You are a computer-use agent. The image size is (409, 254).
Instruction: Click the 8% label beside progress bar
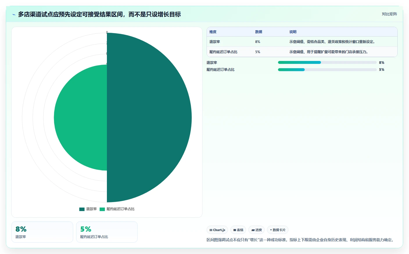point(382,63)
